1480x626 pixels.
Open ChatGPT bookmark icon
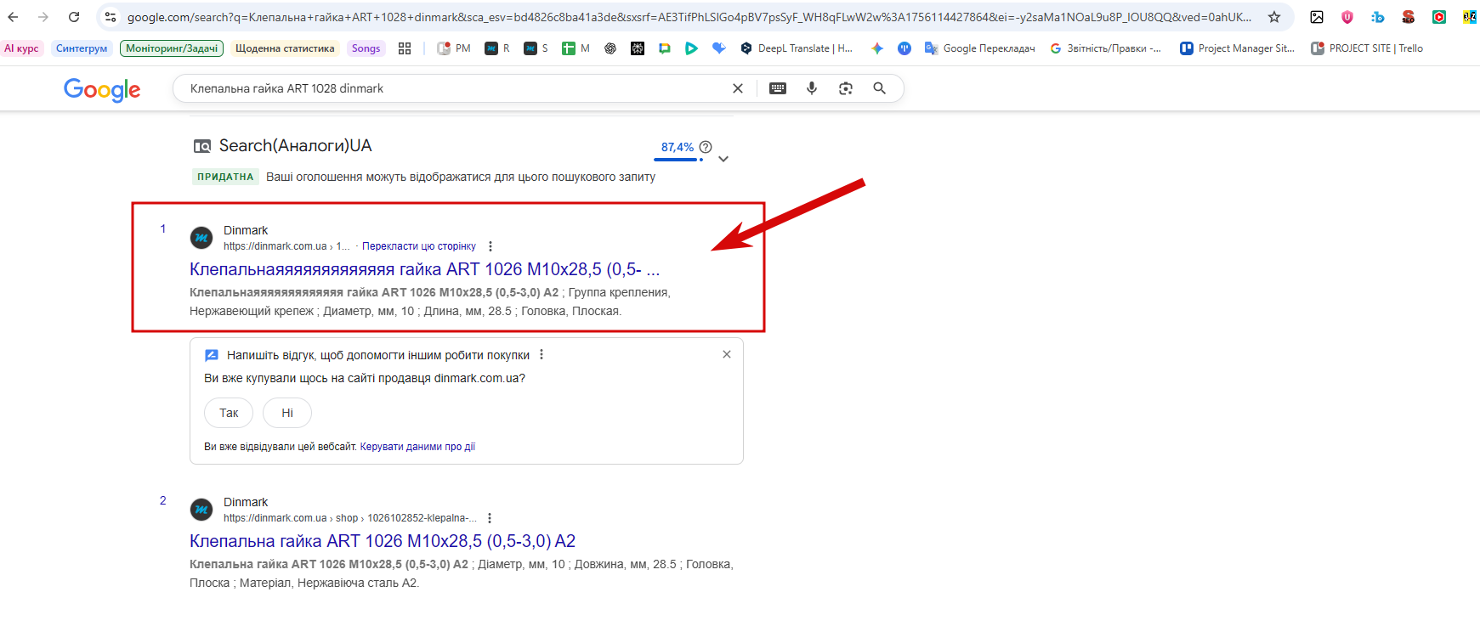pos(610,48)
